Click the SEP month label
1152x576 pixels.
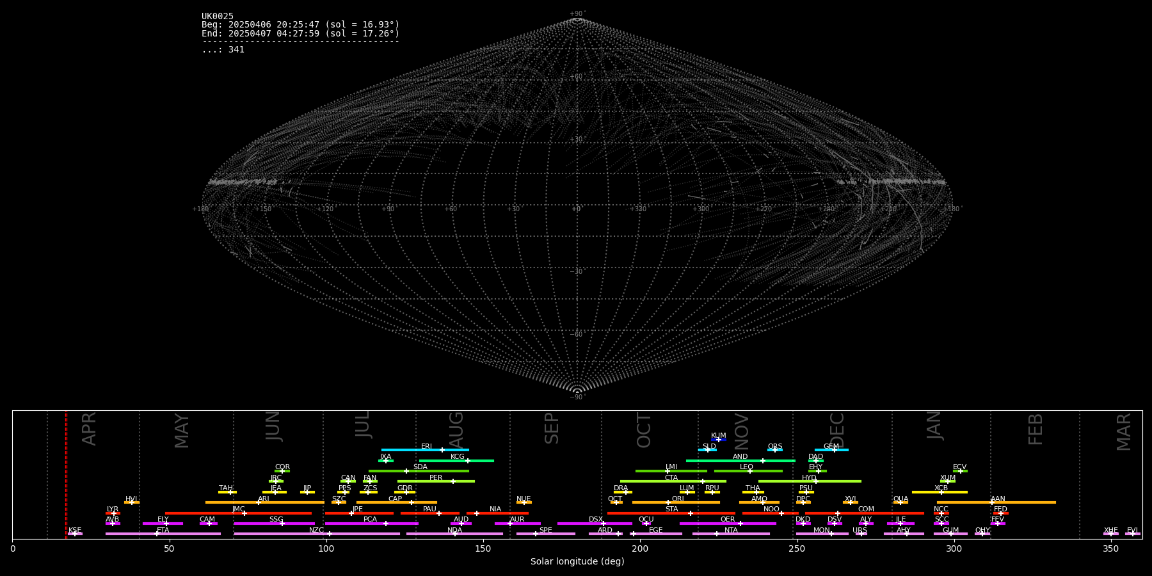coord(552,428)
